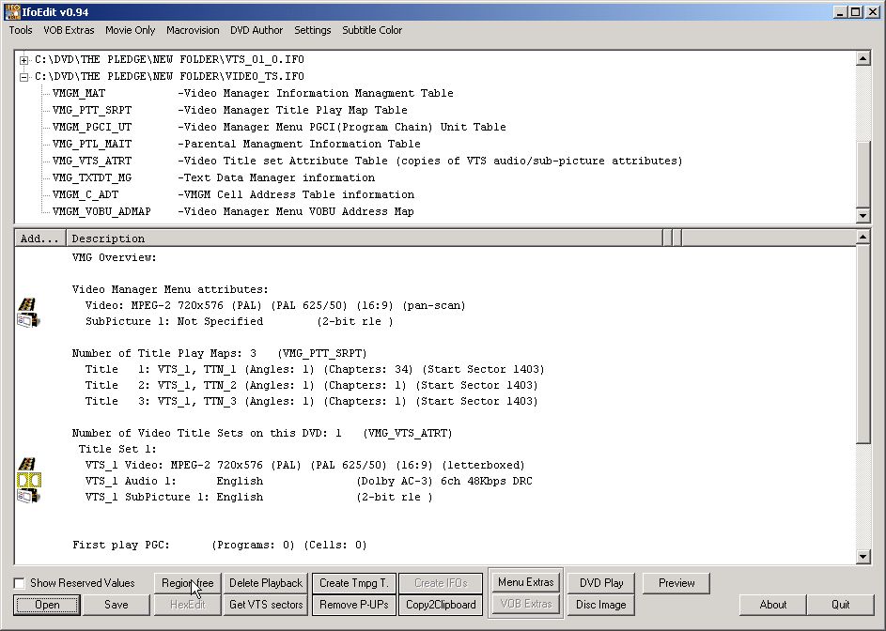Select the VIDEO_TS.IFO file path row
Viewport: 886px width, 631px height.
[169, 76]
